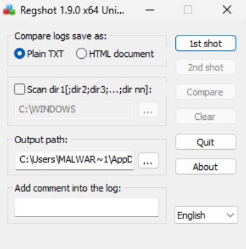The height and width of the screenshot is (249, 246).
Task: Enable the Scan dir1 checkbox
Action: point(20,89)
